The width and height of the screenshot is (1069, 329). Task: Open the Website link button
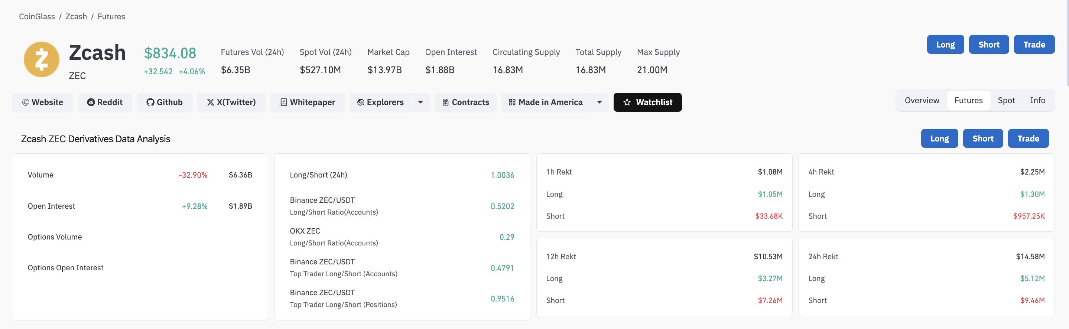click(42, 102)
